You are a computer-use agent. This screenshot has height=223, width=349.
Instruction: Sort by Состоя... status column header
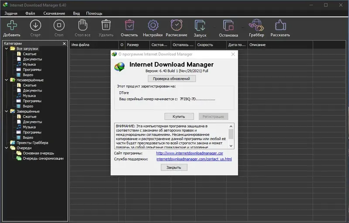pyautogui.click(x=160, y=45)
